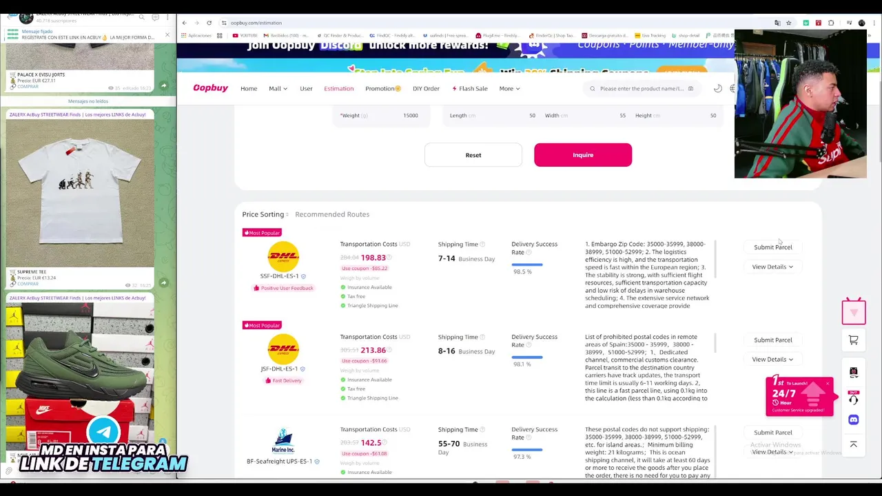Toggle dark mode moon icon
Screen dimensions: 882x496
point(717,88)
